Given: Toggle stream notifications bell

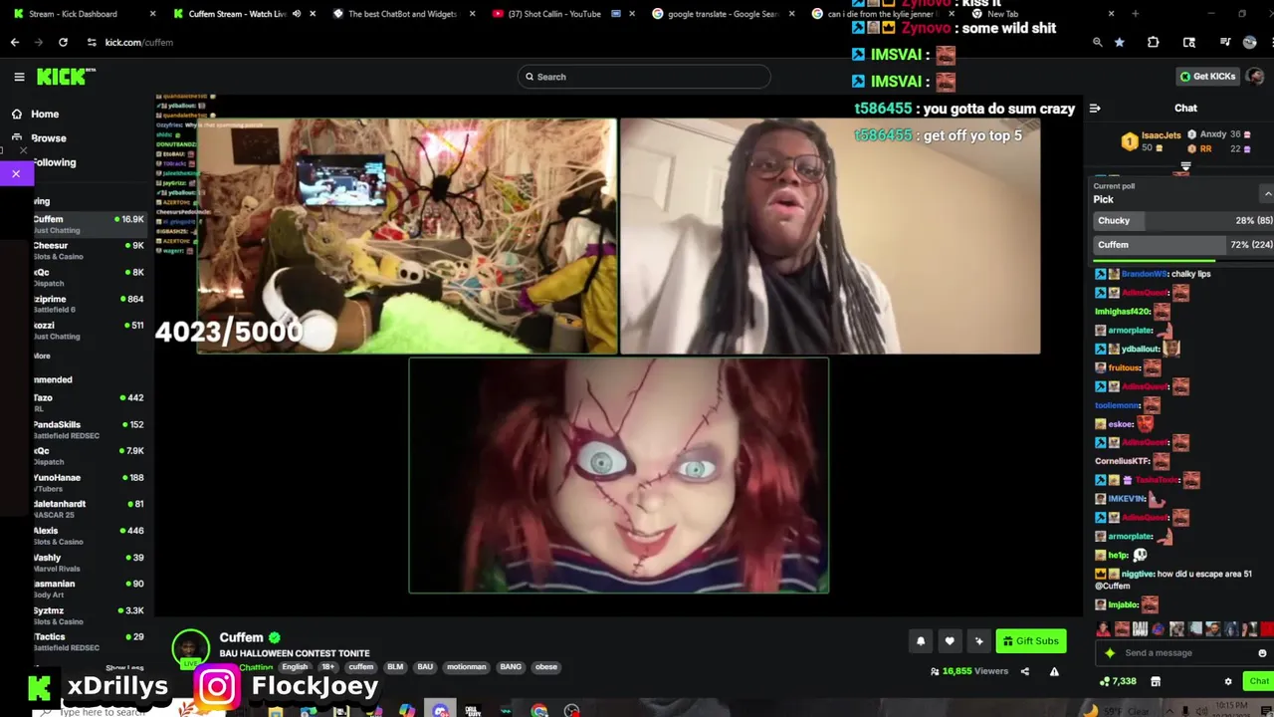Looking at the screenshot, I should point(921,641).
